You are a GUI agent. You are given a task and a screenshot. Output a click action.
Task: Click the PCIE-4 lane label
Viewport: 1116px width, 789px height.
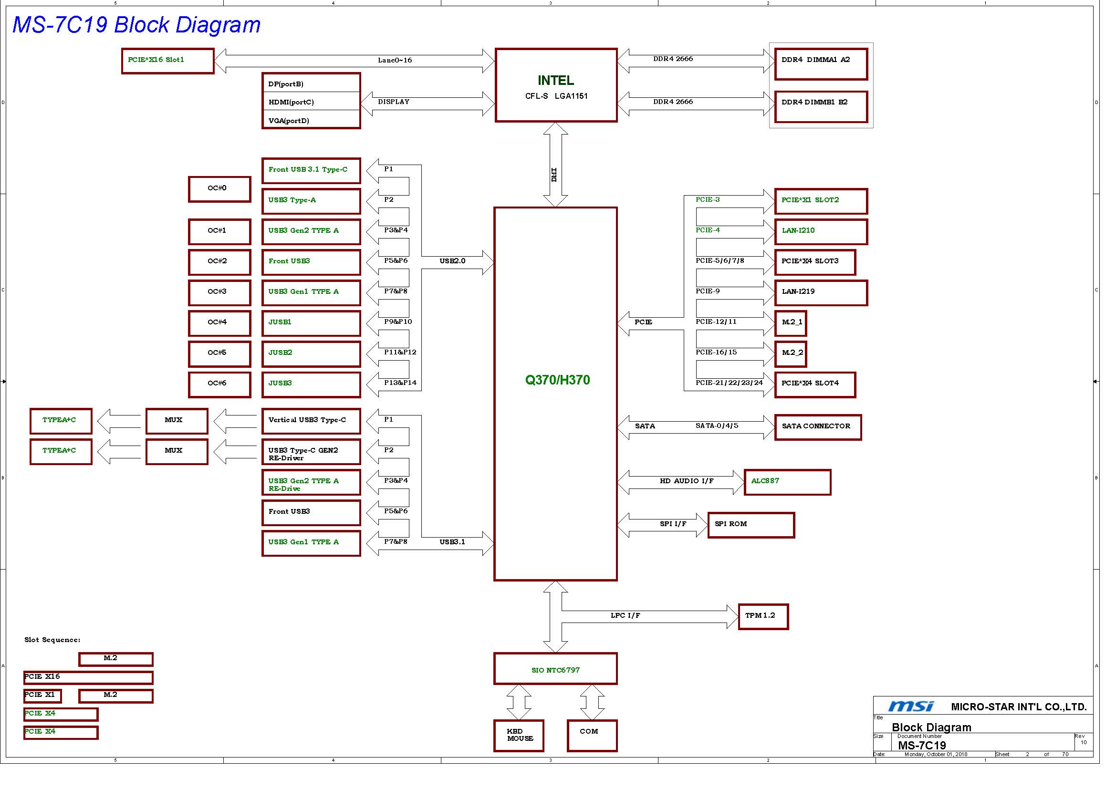[707, 230]
